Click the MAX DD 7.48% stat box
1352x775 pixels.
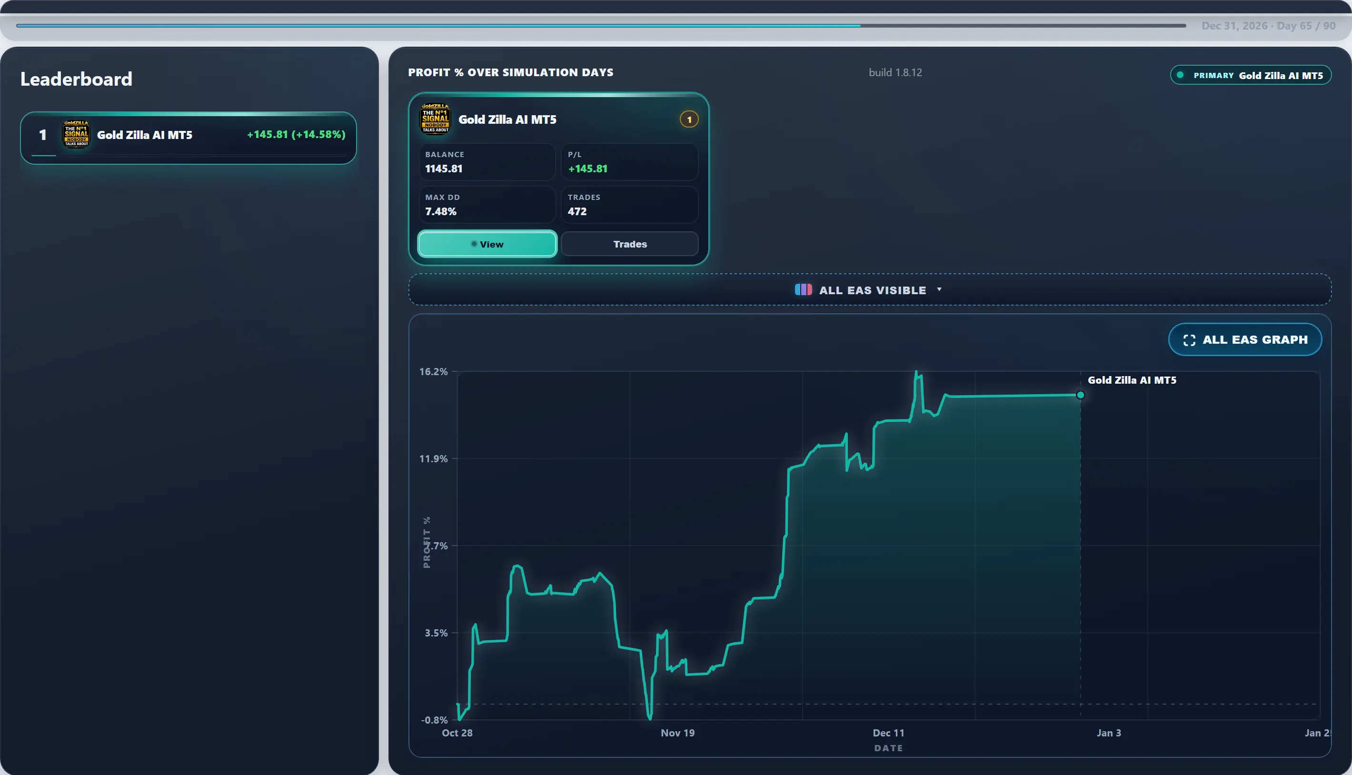click(x=487, y=204)
